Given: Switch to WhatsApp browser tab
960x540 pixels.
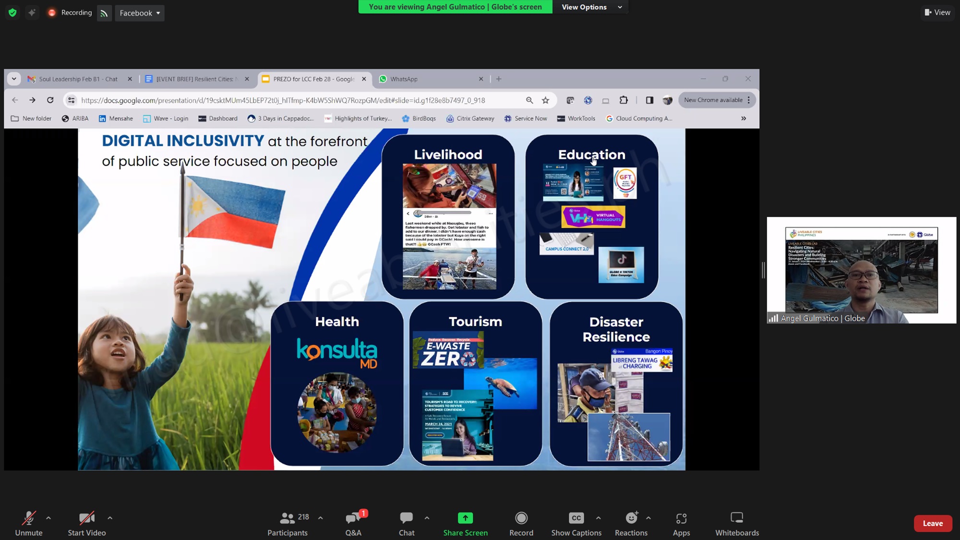Looking at the screenshot, I should pyautogui.click(x=431, y=79).
